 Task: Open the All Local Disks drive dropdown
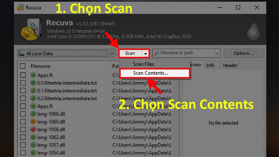[112, 53]
